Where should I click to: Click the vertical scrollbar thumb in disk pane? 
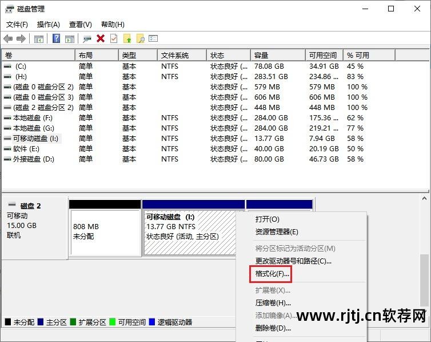424,280
